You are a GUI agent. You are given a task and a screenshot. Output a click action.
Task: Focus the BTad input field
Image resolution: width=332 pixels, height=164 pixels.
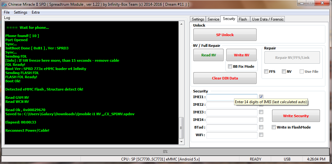pos(232,128)
